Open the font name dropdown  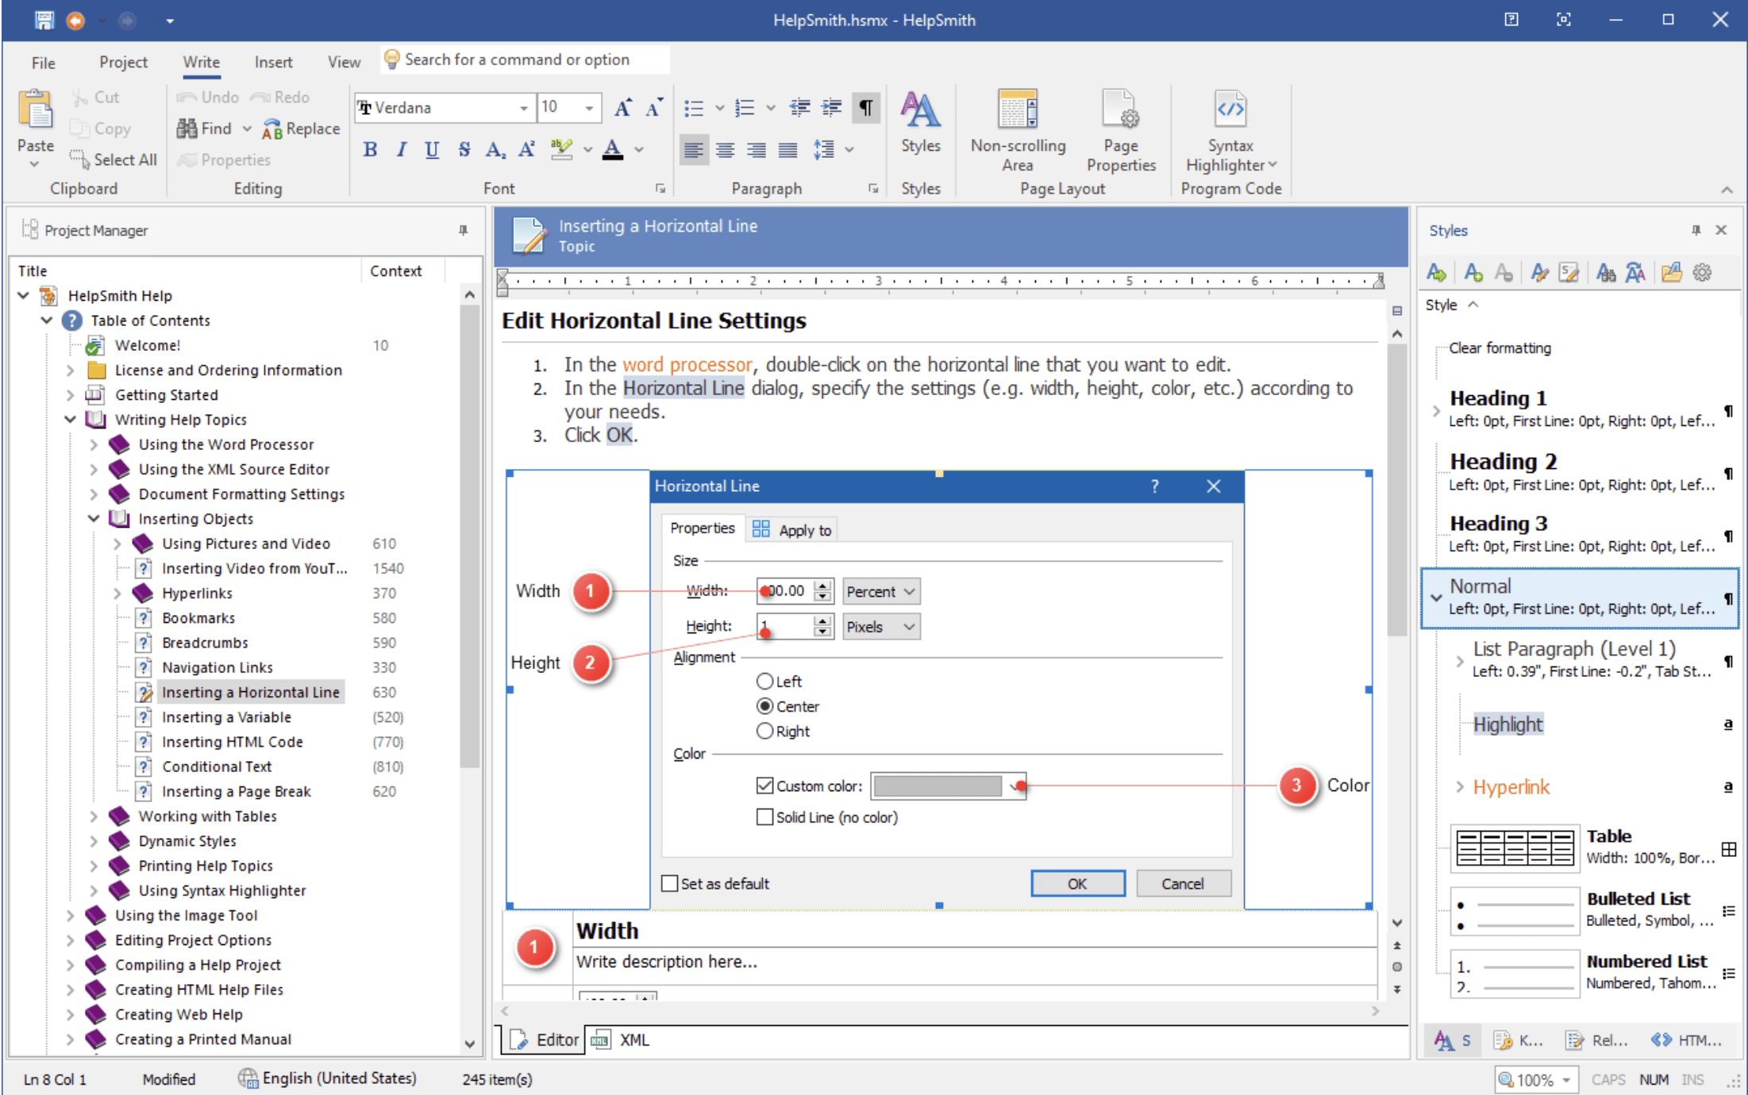tap(524, 108)
